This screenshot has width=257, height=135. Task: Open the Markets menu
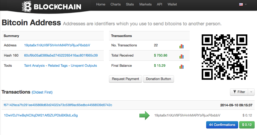click(x=145, y=4)
